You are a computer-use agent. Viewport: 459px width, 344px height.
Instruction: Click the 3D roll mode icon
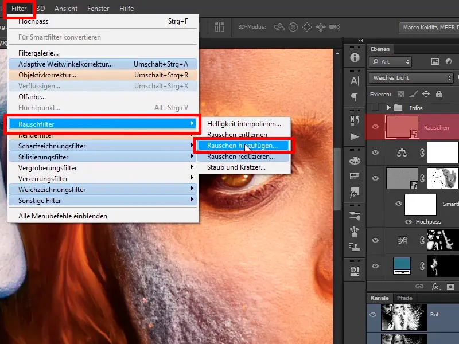(x=293, y=27)
